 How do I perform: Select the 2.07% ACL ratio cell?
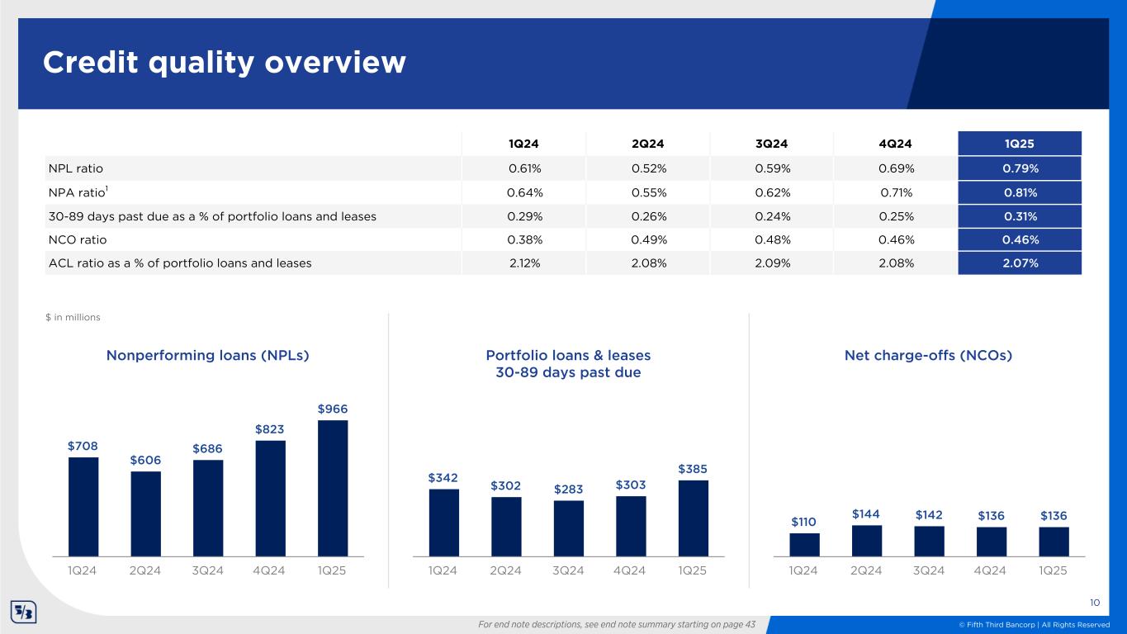pos(1020,263)
